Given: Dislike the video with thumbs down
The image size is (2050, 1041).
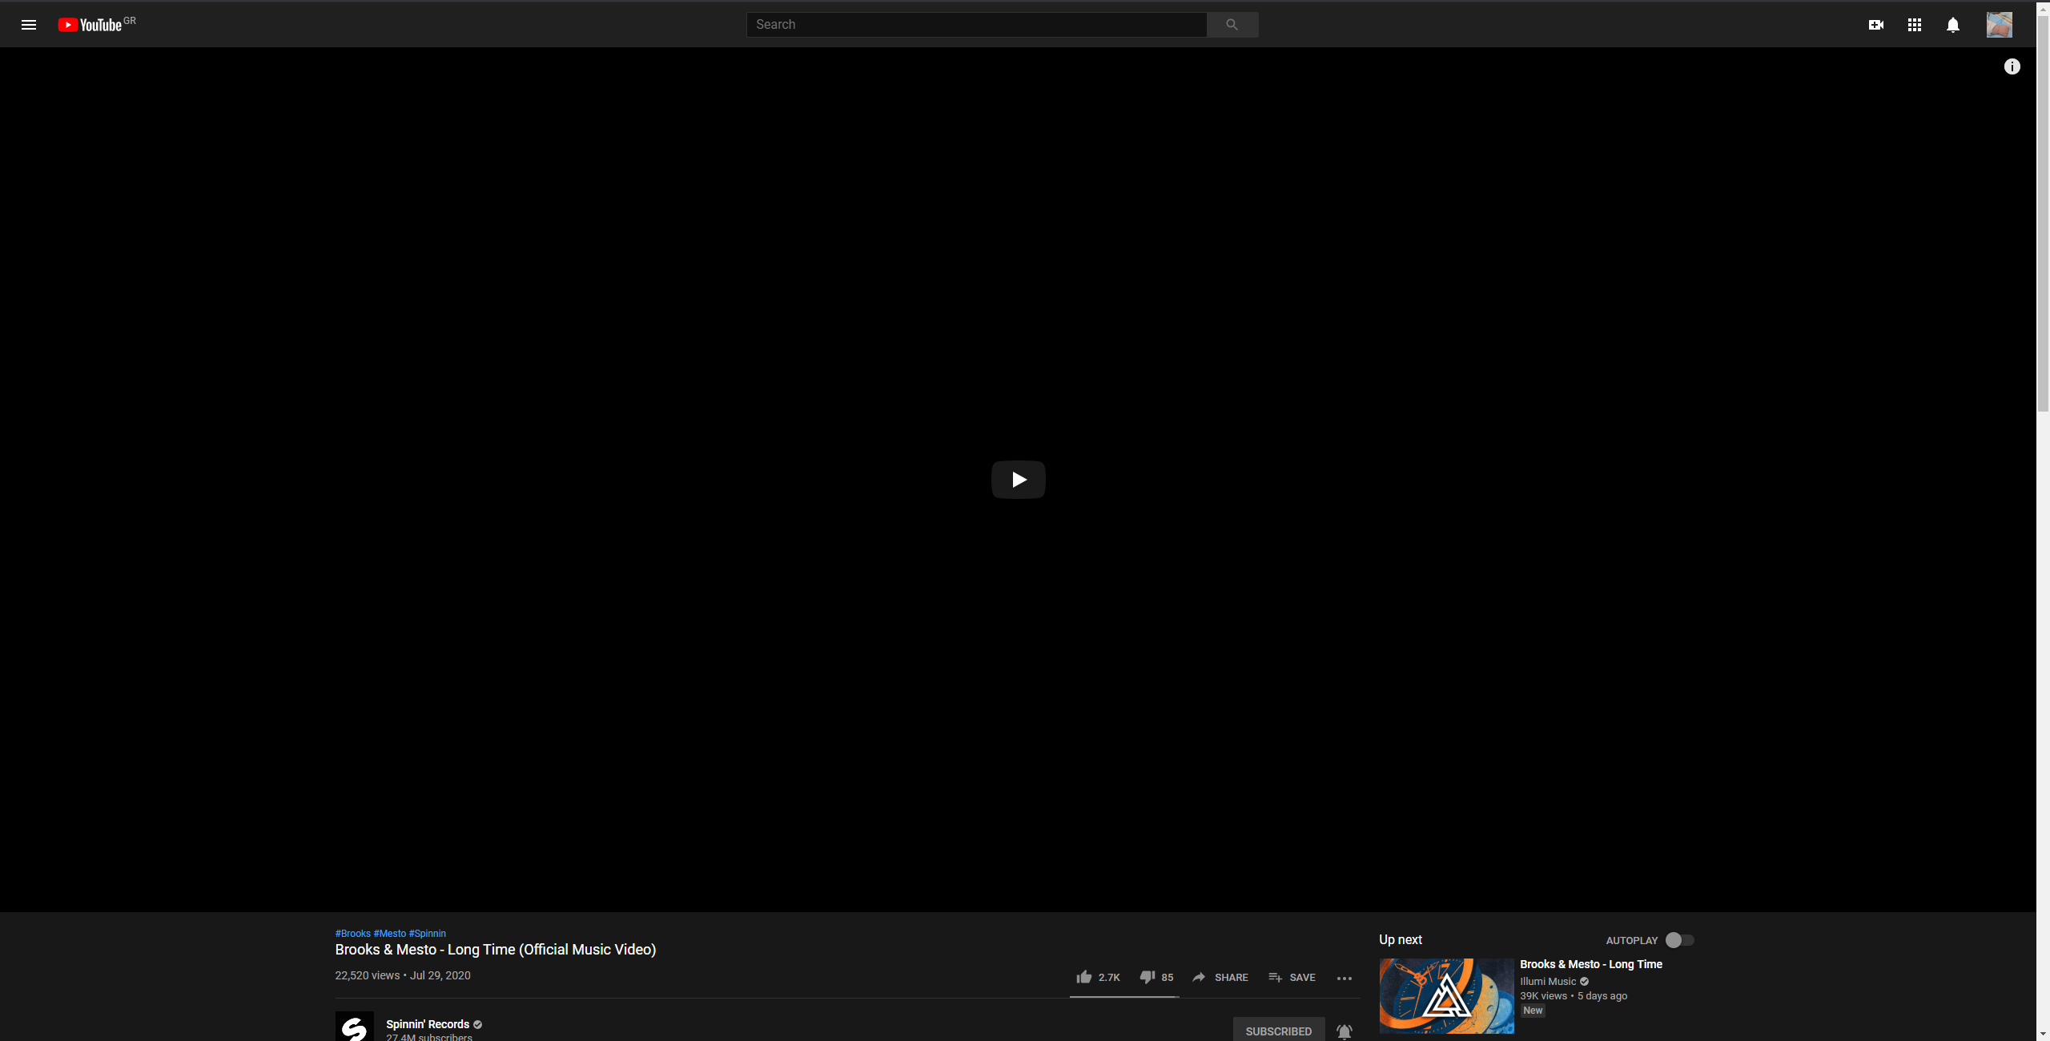Looking at the screenshot, I should click(x=1148, y=977).
